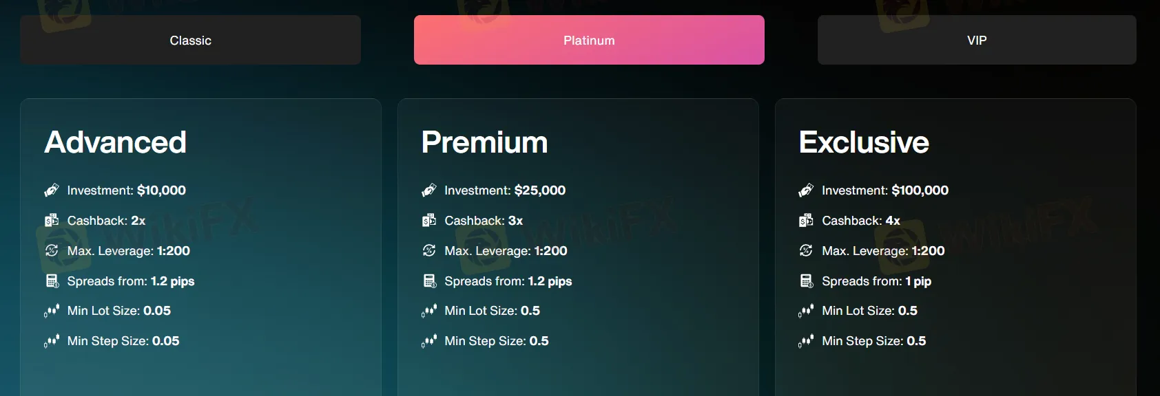The height and width of the screenshot is (396, 1160).
Task: Click the Premium Spreads calculator icon
Action: pyautogui.click(x=429, y=280)
